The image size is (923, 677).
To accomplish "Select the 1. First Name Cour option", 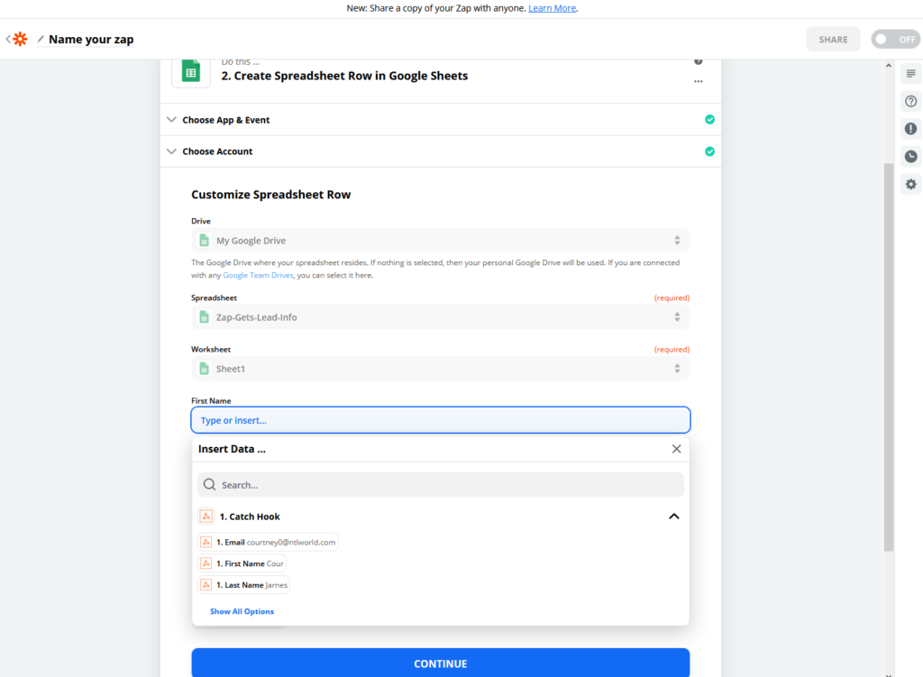I will click(242, 563).
